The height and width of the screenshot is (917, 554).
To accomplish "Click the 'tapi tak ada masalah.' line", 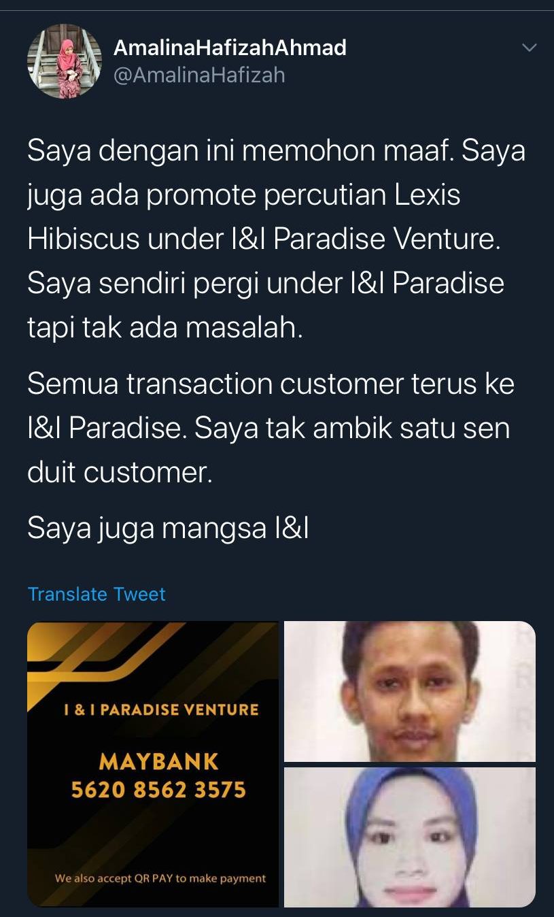I will point(165,327).
